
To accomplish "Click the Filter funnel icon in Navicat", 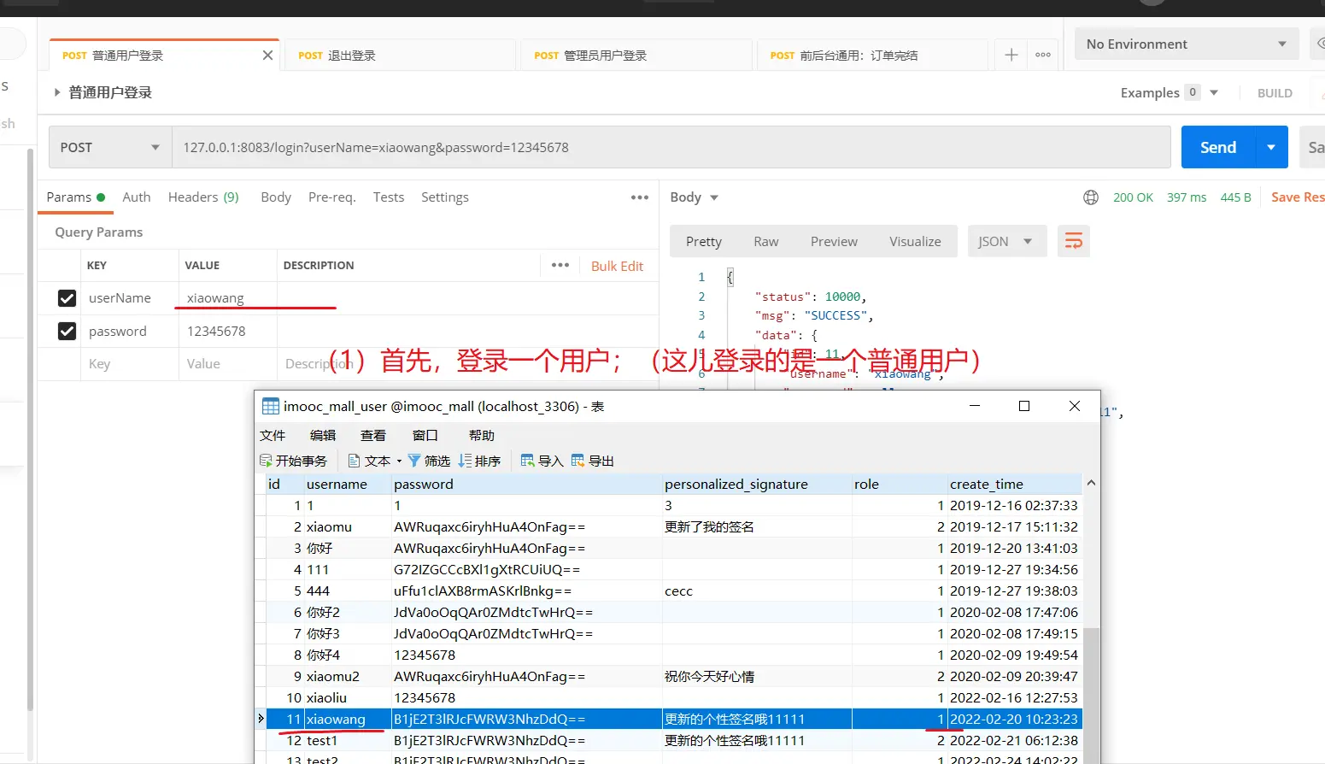I will coord(414,461).
